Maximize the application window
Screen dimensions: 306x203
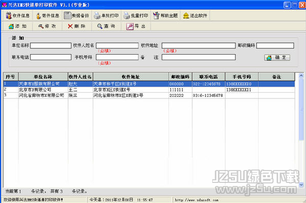click(x=295, y=5)
